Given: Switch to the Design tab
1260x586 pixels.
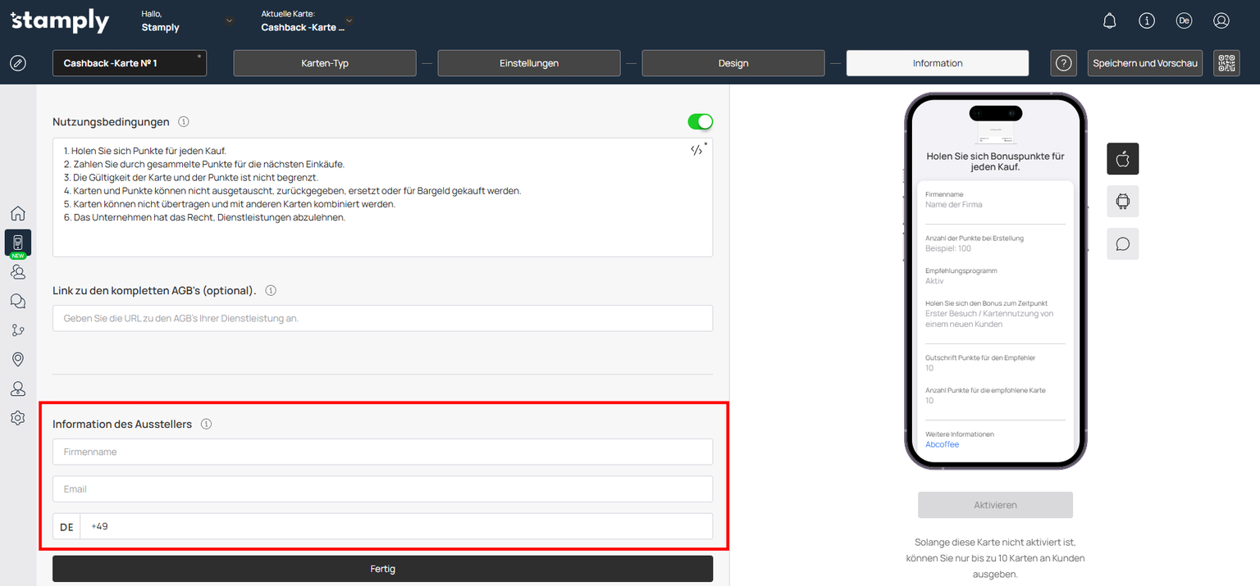Looking at the screenshot, I should (x=733, y=63).
